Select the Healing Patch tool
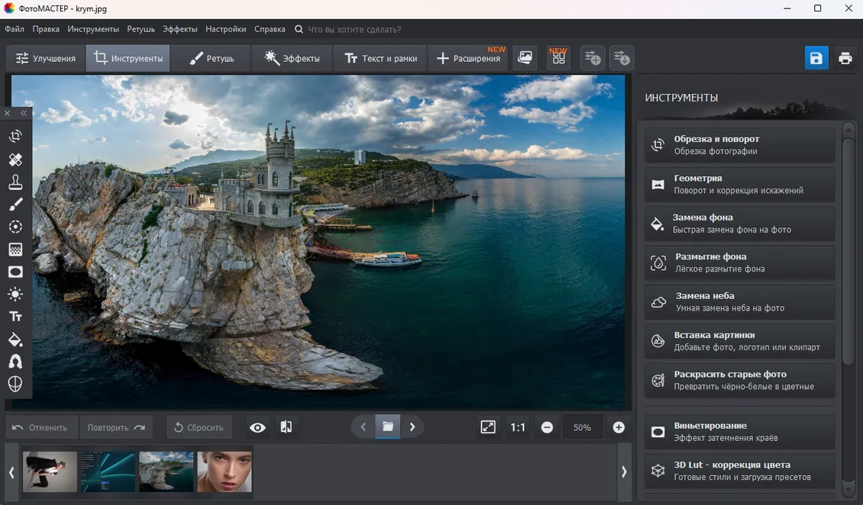Image resolution: width=863 pixels, height=505 pixels. click(x=15, y=159)
